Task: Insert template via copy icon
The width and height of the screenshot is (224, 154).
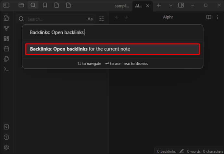Action: (x=6, y=59)
